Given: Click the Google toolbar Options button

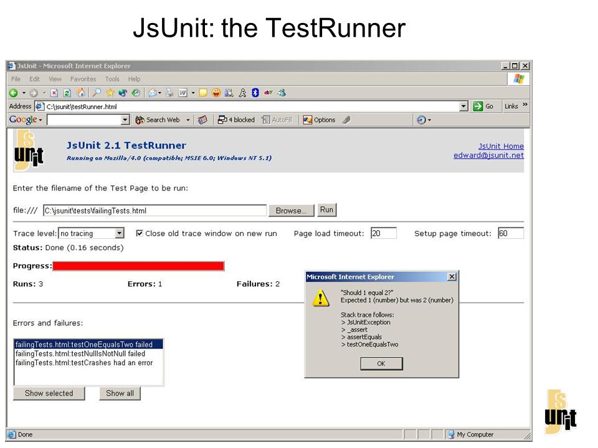Looking at the screenshot, I should tap(319, 120).
